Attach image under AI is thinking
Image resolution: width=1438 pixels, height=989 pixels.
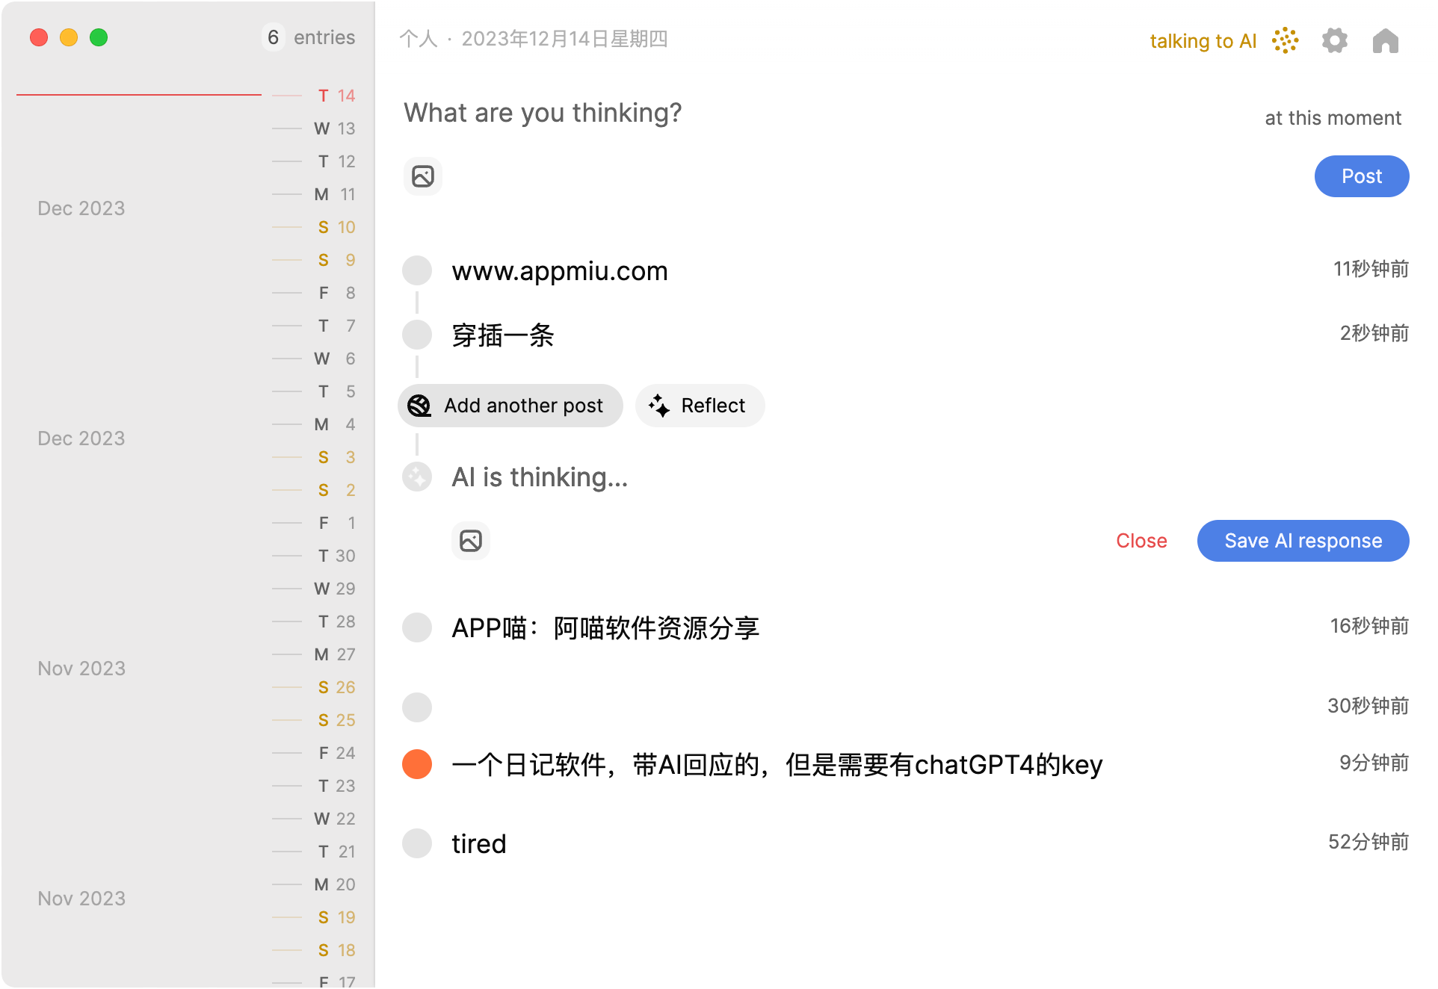[x=471, y=540]
